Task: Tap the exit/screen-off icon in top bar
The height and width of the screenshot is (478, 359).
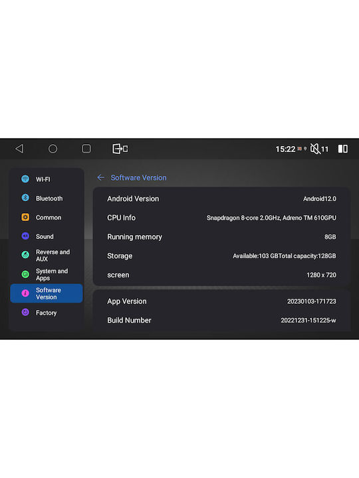Action: tap(120, 149)
